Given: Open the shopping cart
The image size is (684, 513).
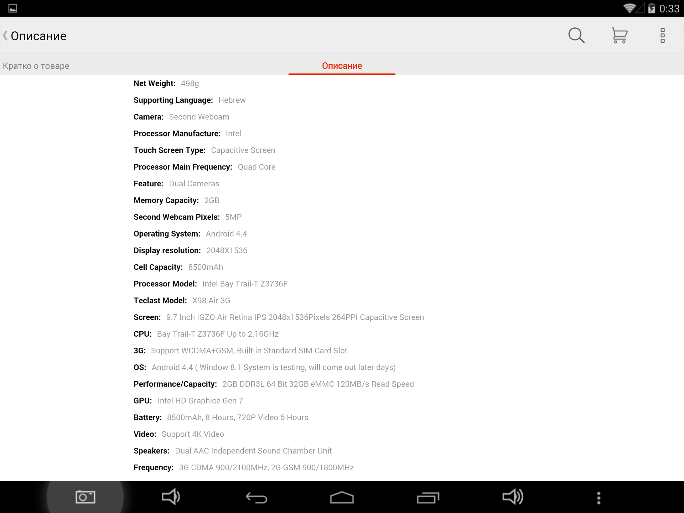Looking at the screenshot, I should tap(620, 35).
